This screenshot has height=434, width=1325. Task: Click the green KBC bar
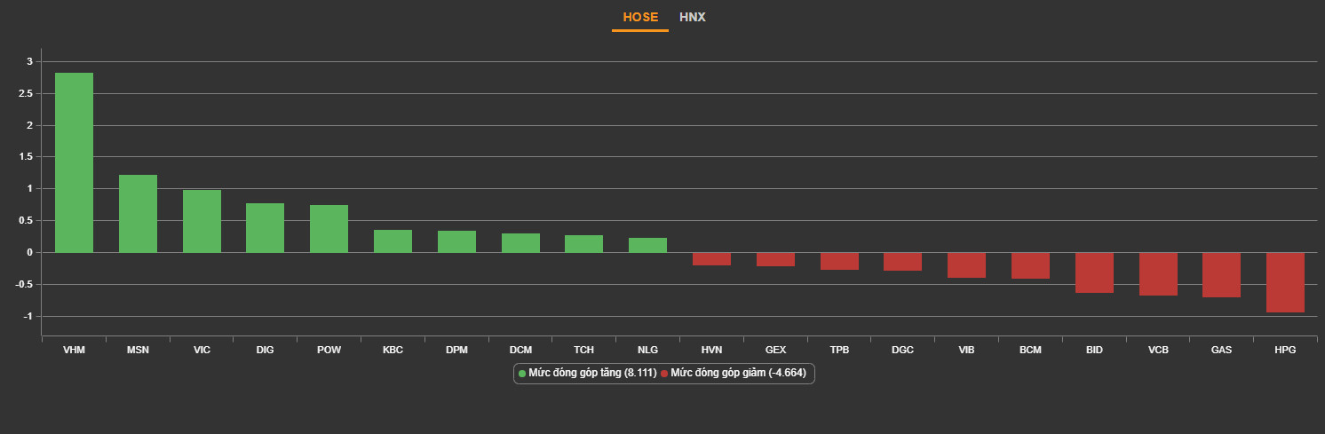[x=393, y=241]
